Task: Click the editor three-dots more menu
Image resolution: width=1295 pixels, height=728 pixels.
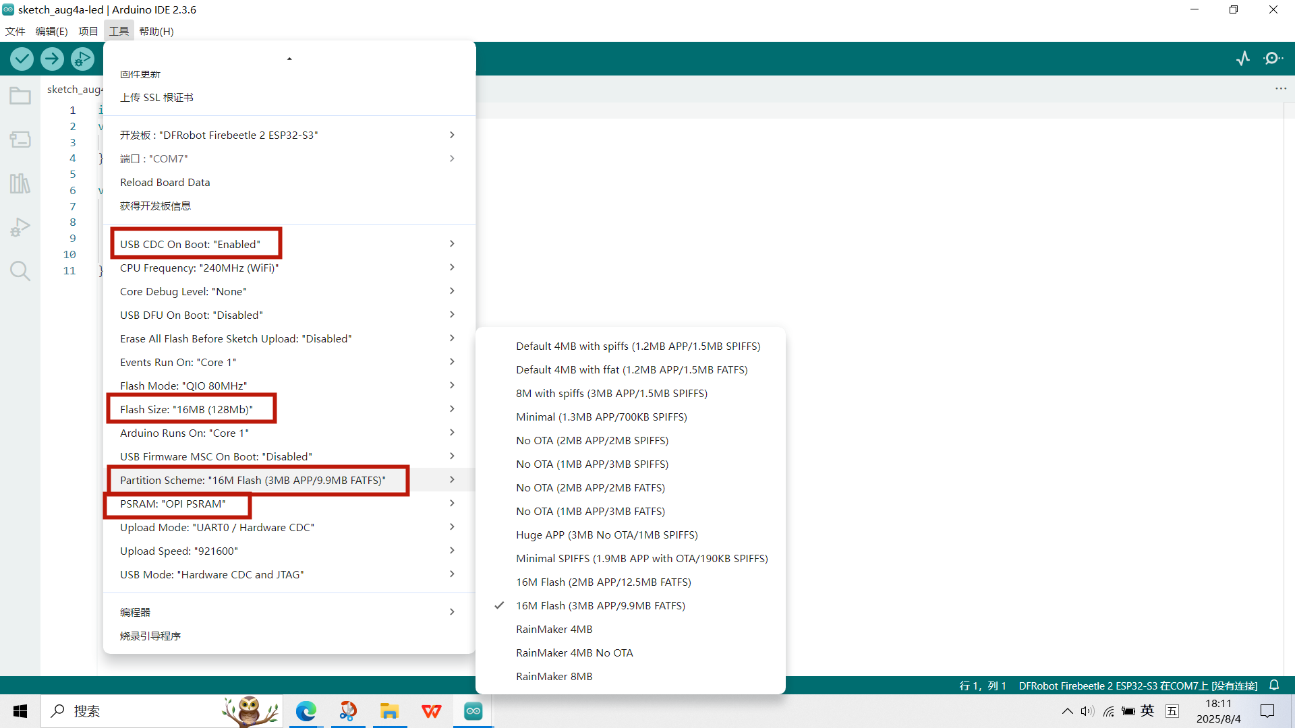Action: pyautogui.click(x=1281, y=89)
